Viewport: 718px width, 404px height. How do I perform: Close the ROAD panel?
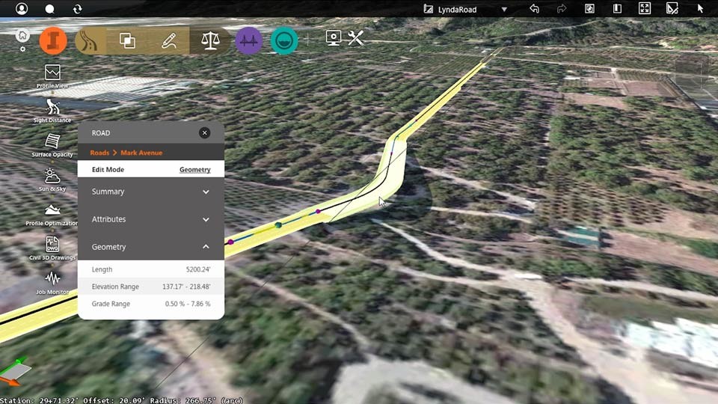(x=205, y=133)
